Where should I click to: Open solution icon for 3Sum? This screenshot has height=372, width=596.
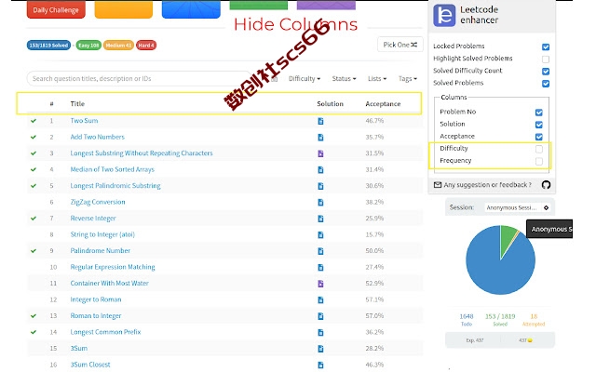pyautogui.click(x=320, y=349)
